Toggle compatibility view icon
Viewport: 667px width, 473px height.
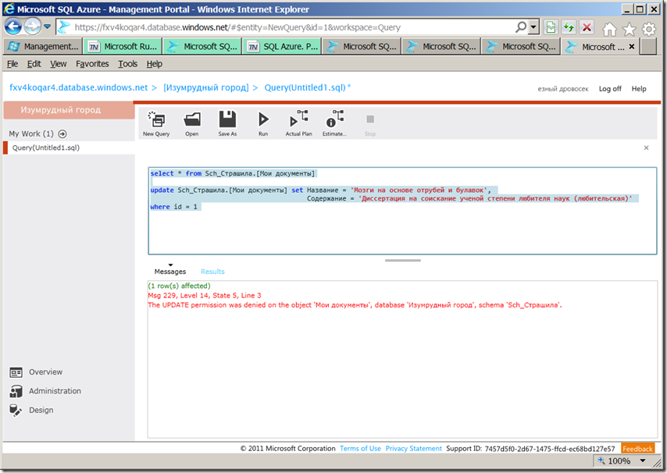tap(551, 27)
